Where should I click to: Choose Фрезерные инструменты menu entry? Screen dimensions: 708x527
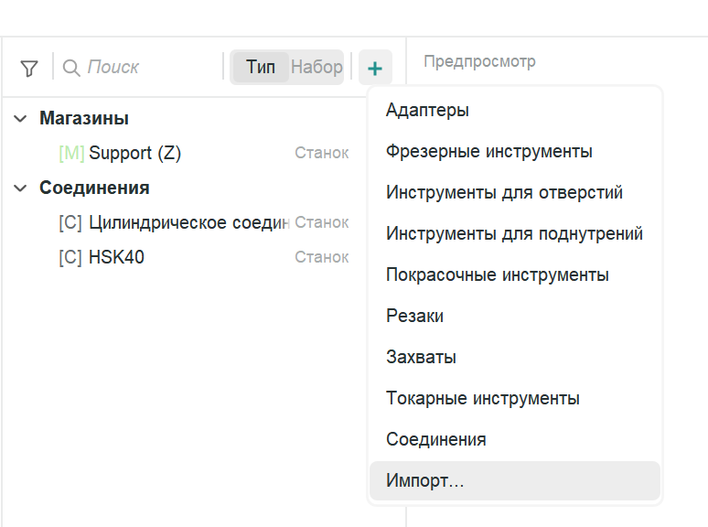(515, 151)
